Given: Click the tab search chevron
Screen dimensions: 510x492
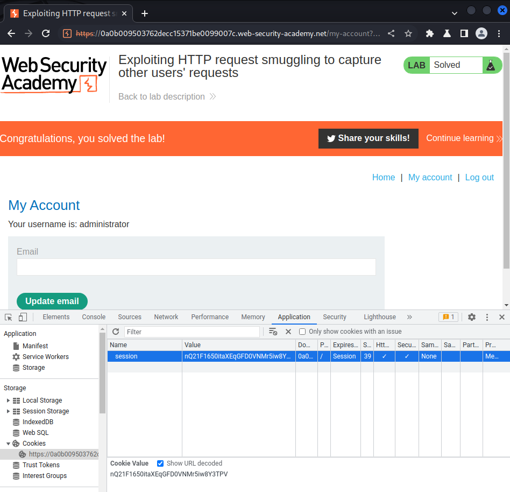Looking at the screenshot, I should point(455,13).
